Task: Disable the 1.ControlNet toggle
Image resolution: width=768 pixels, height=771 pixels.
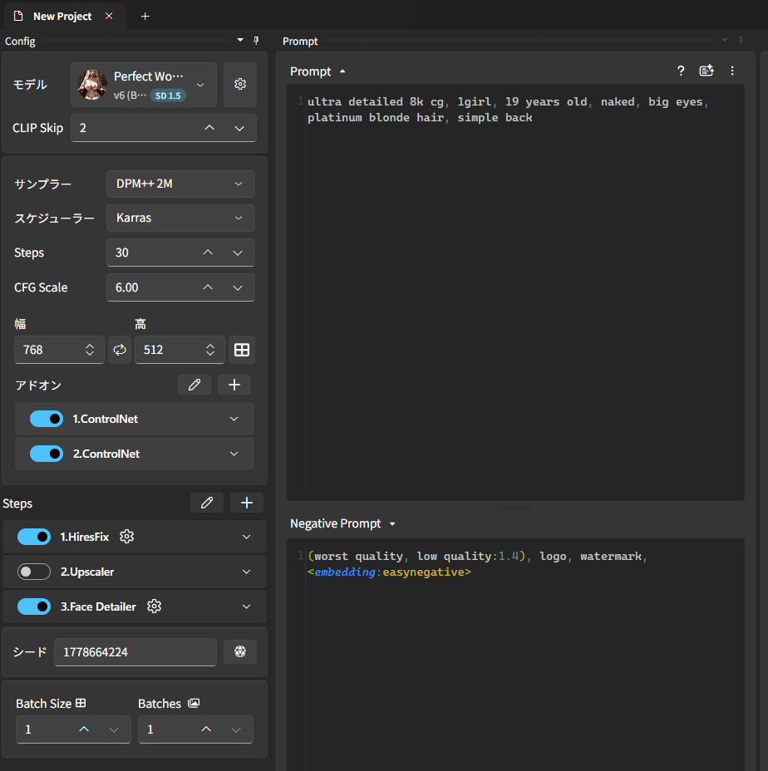Action: click(47, 419)
